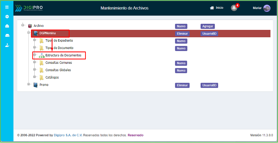Click the settings gear sidebar icon

point(7,16)
